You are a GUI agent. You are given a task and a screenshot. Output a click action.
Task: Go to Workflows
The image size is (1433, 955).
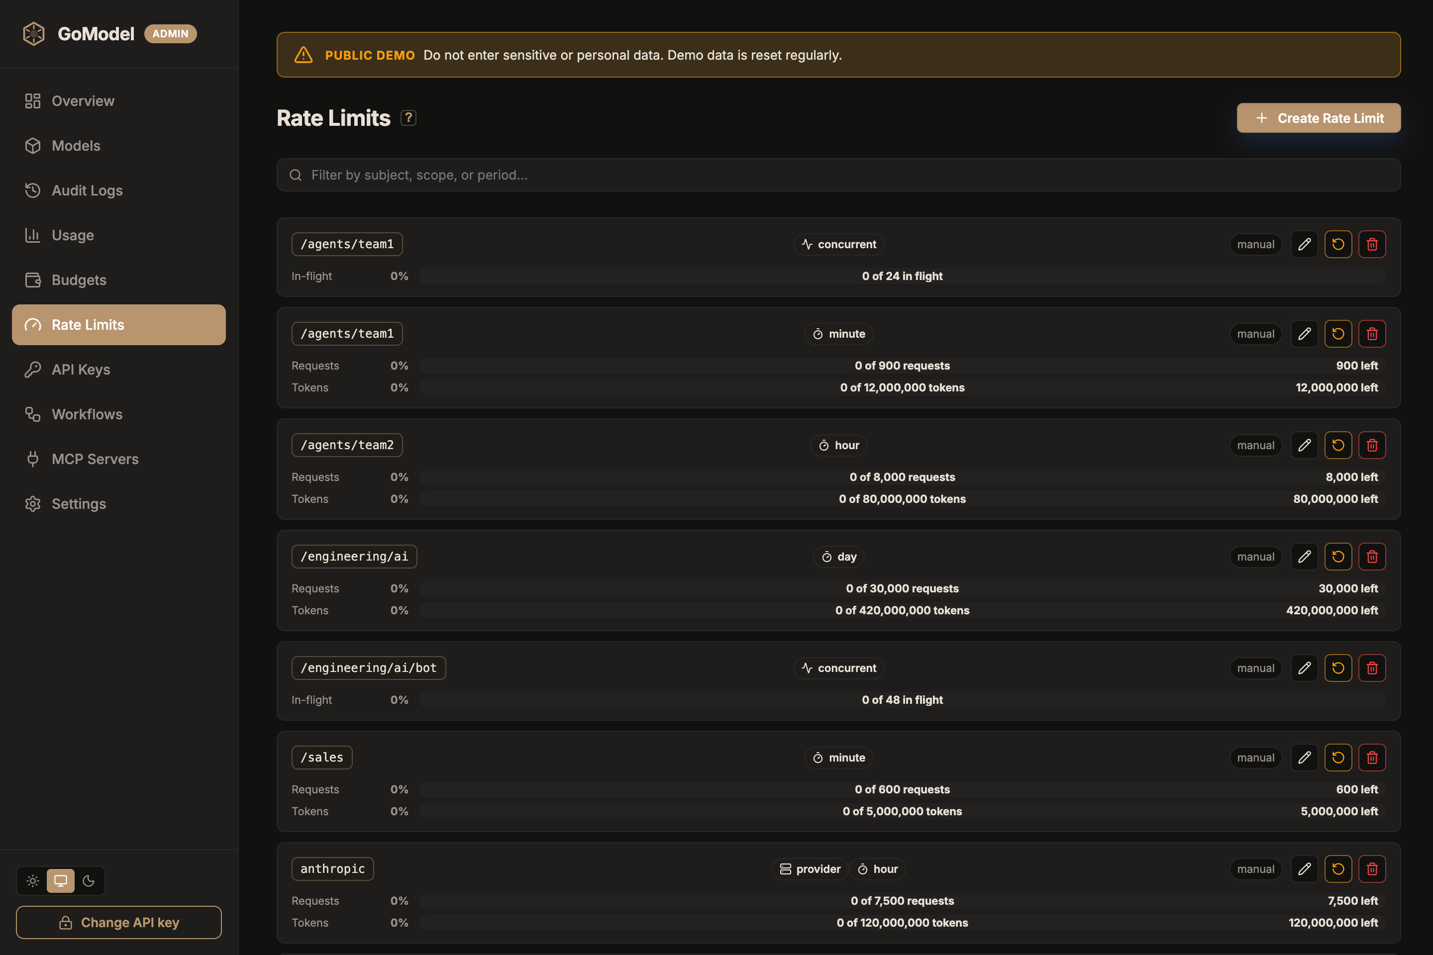tap(119, 414)
